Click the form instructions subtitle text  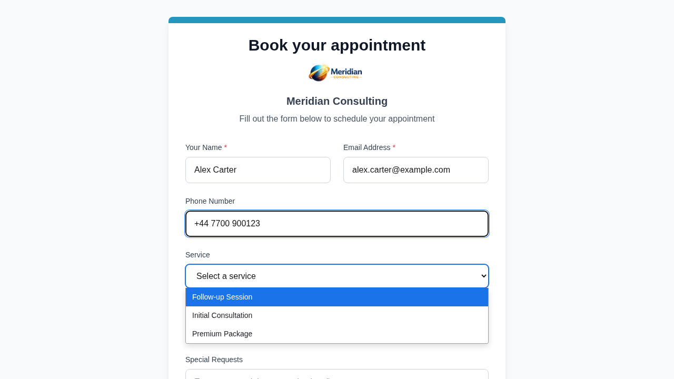click(336, 119)
